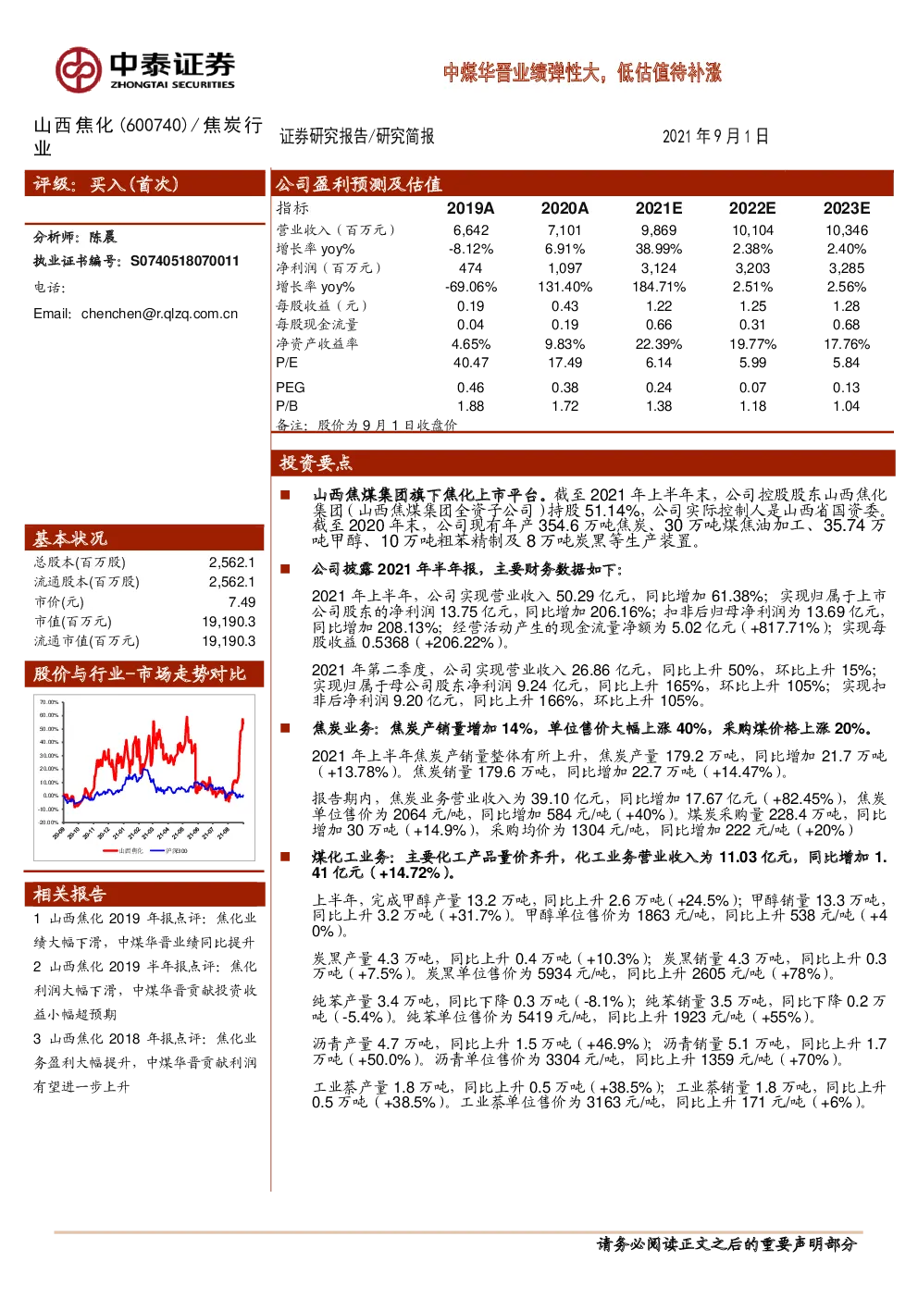This screenshot has width=918, height=1298.
Task: Select paragraph starting 炭黑产量 4.3 万吨
Action: [599, 966]
